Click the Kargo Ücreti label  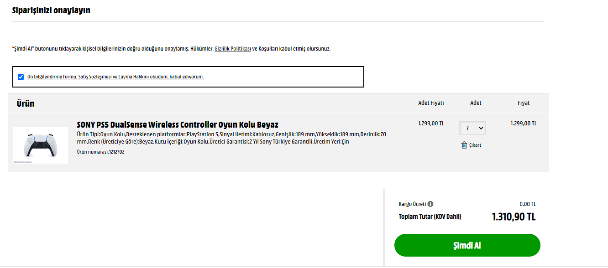pyautogui.click(x=412, y=204)
